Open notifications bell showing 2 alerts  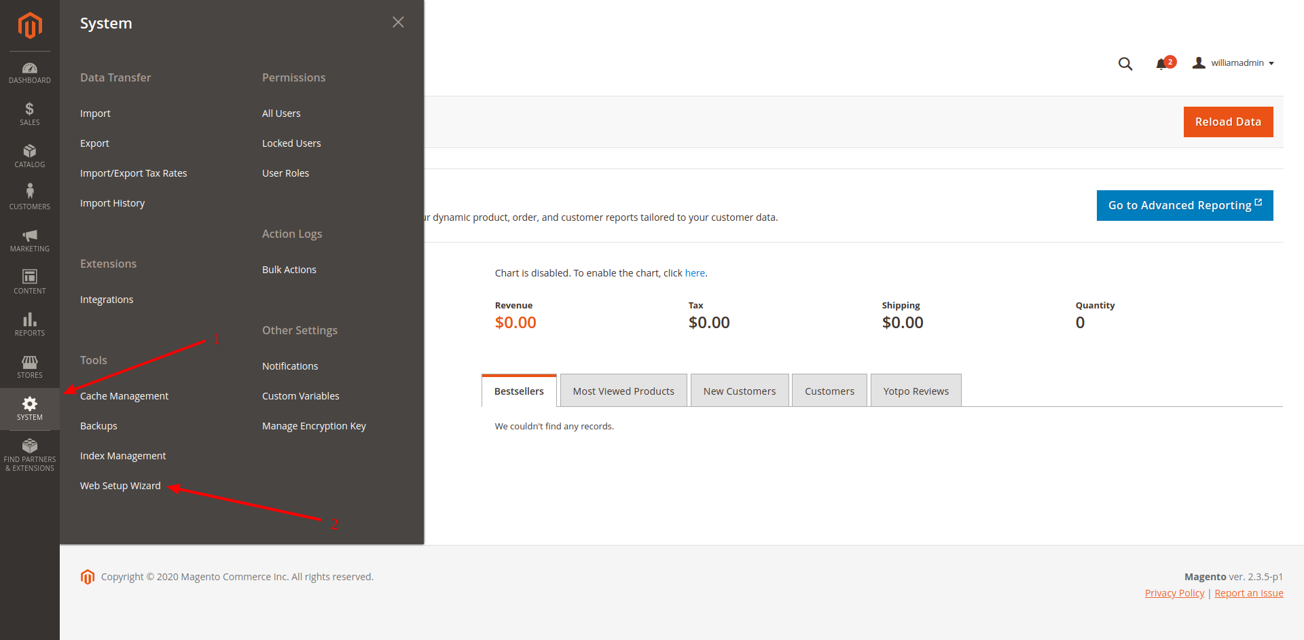(x=1164, y=63)
